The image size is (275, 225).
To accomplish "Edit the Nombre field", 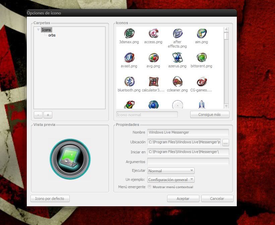I will pos(188,132).
